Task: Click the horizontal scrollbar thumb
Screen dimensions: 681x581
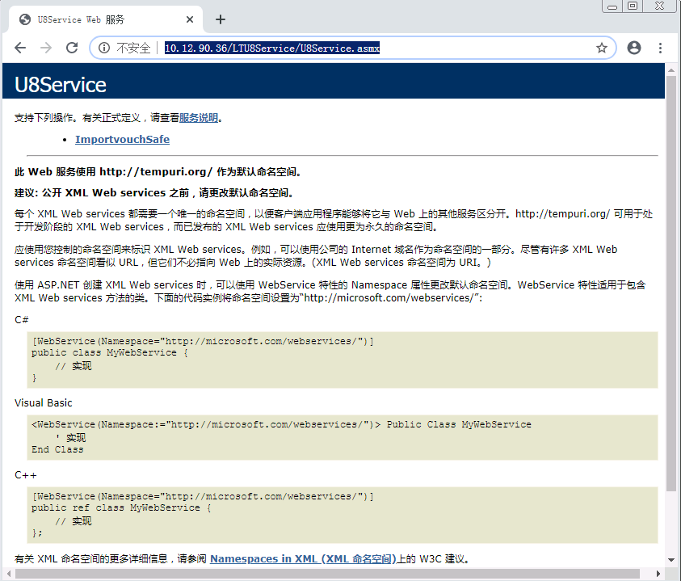Action: (327, 574)
